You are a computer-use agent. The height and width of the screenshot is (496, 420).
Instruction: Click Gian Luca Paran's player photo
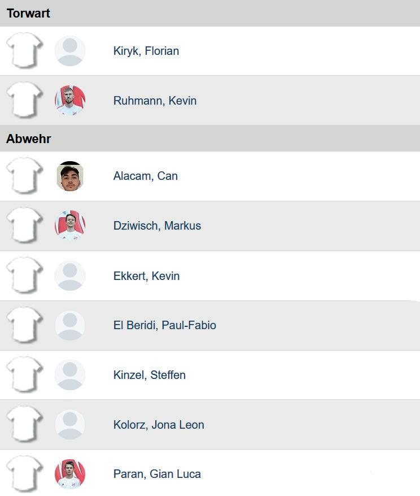point(70,474)
